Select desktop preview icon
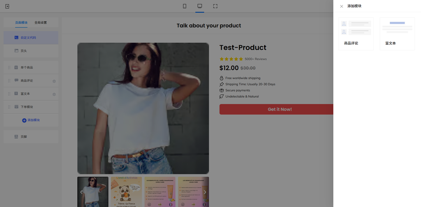The height and width of the screenshot is (207, 421). tap(200, 6)
